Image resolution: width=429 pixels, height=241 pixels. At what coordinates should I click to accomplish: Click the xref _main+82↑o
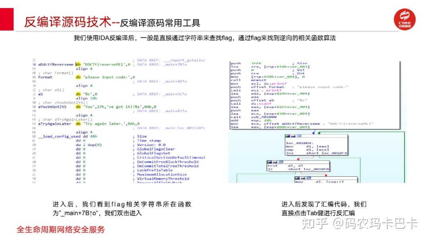point(176,111)
